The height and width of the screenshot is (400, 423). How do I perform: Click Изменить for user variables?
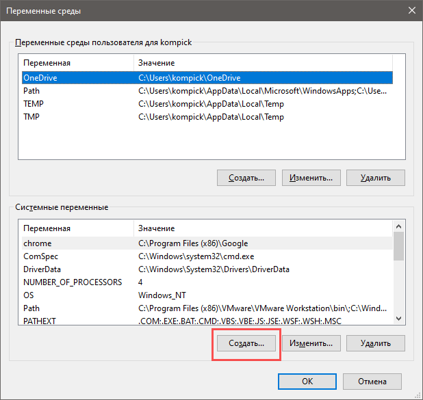tap(311, 178)
